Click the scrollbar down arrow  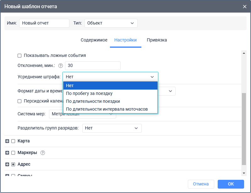tap(244, 173)
